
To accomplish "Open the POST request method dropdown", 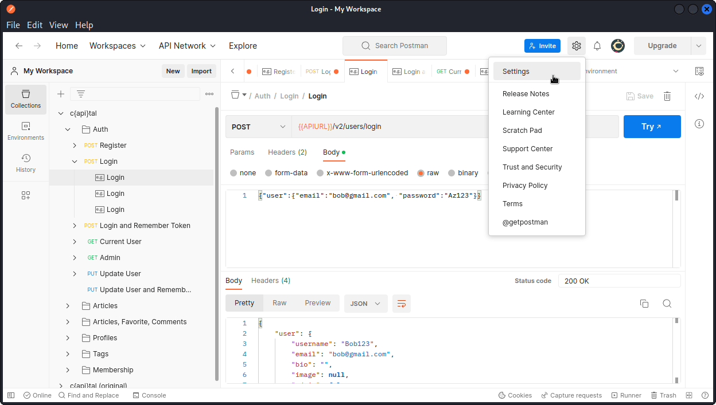I will point(258,126).
